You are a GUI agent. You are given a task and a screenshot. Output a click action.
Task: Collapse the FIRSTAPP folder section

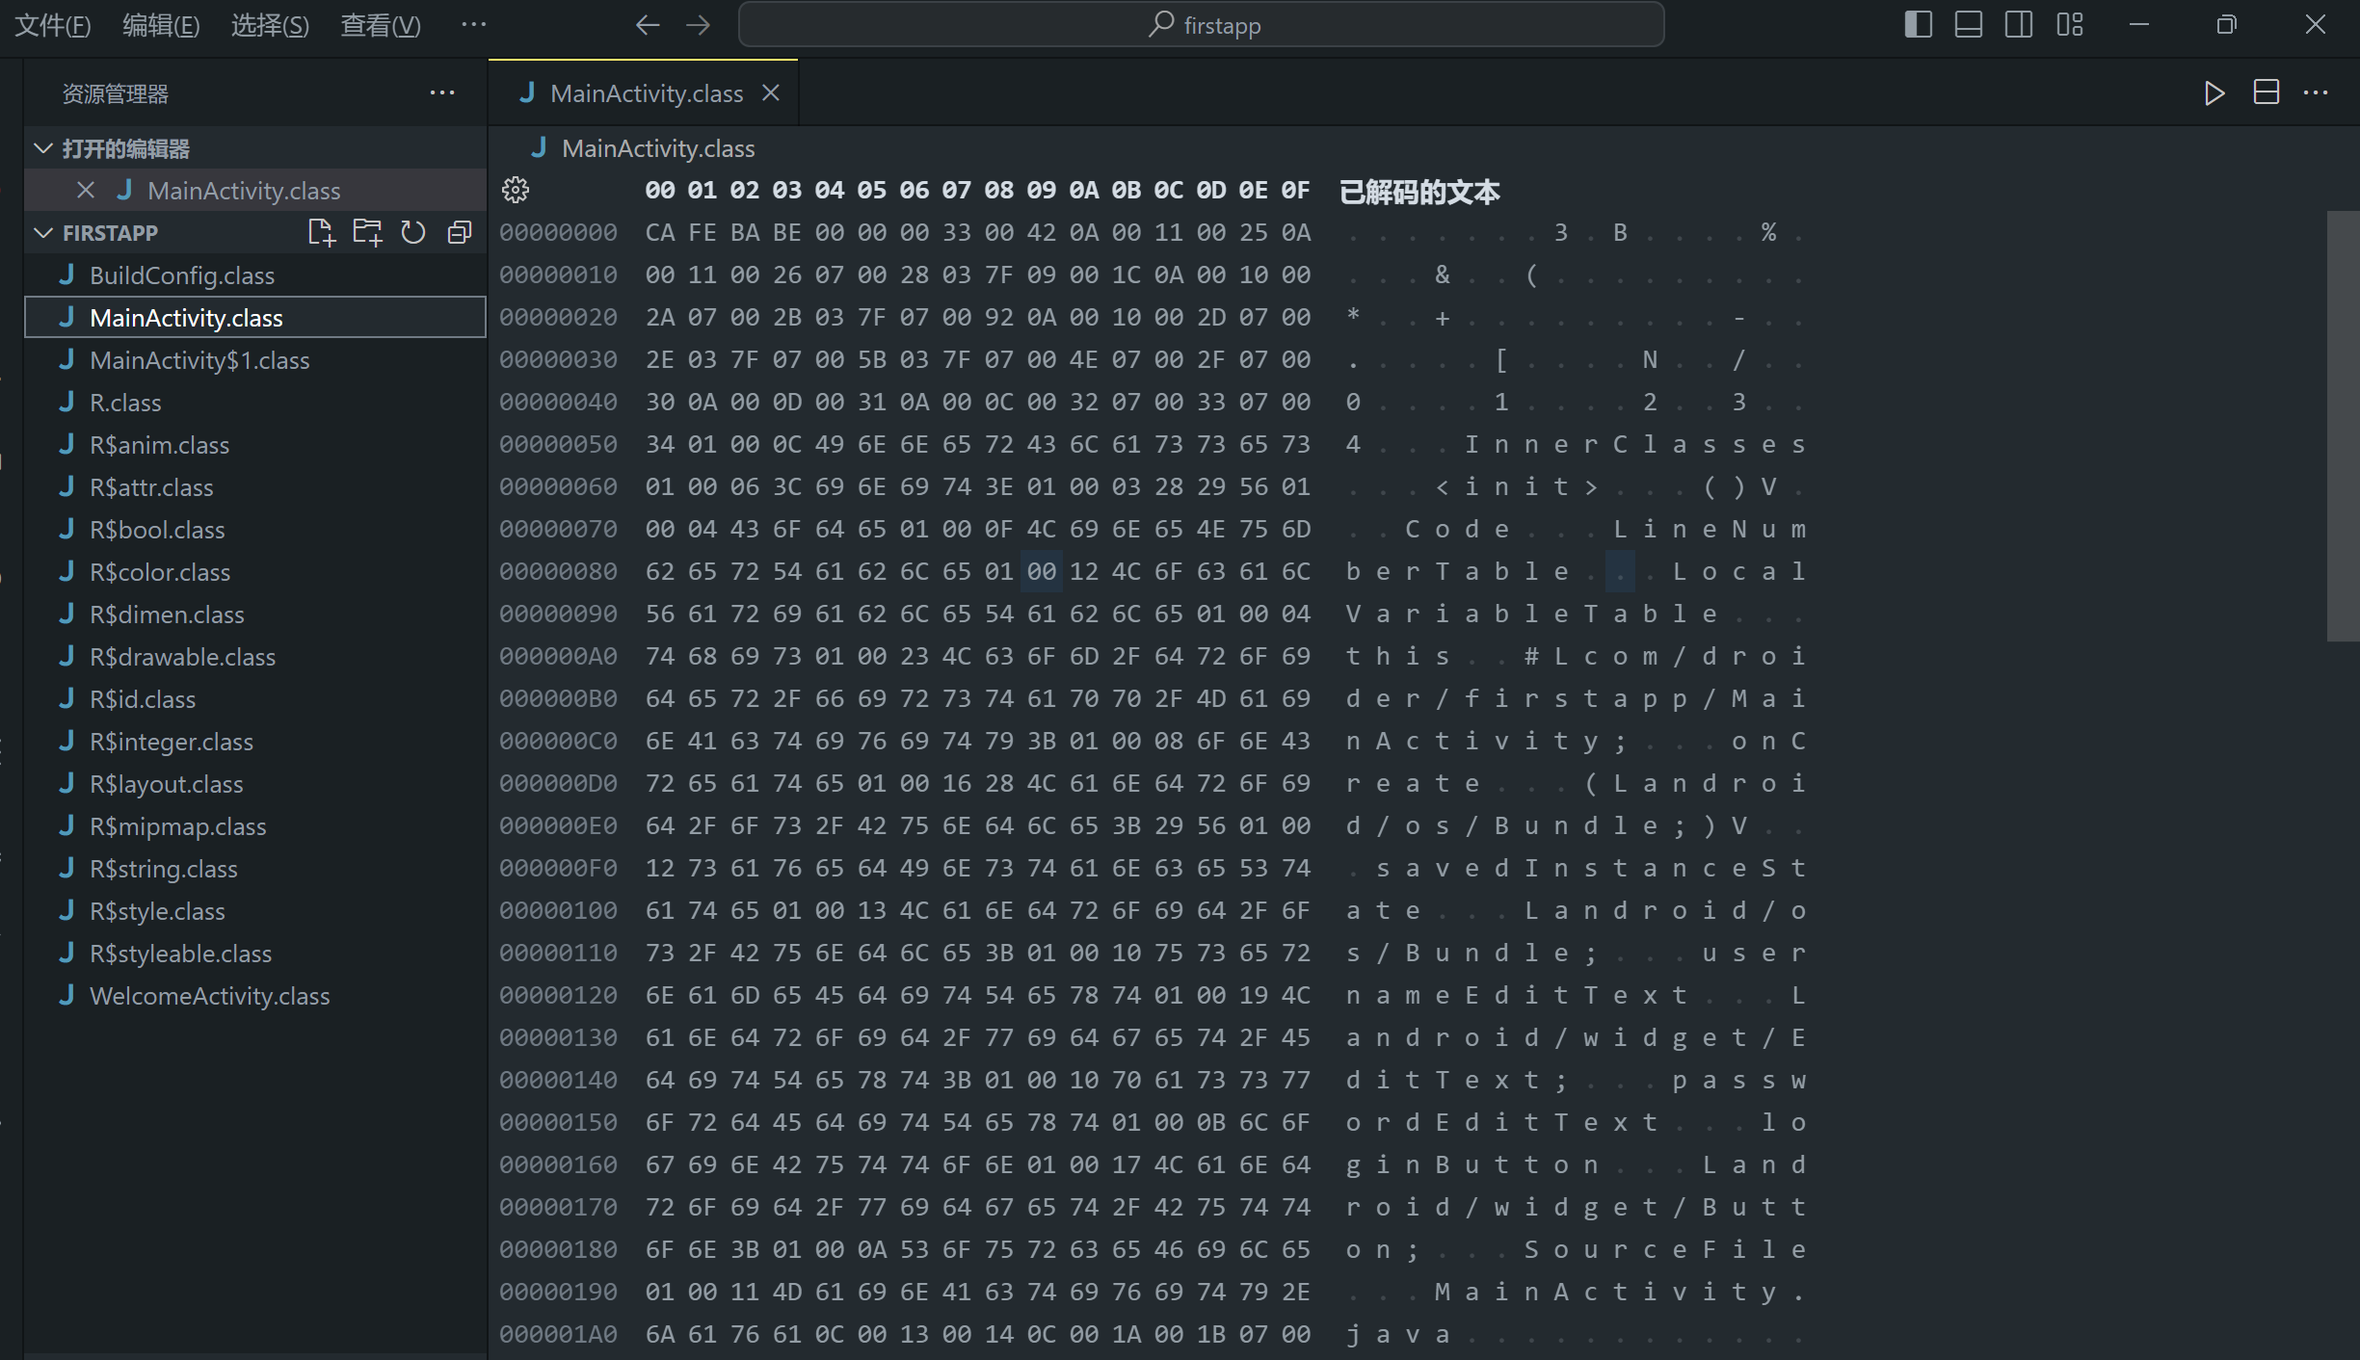click(43, 233)
